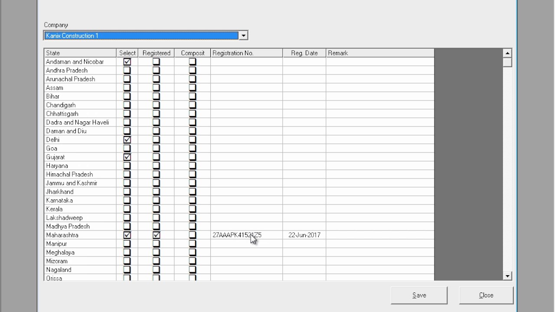This screenshot has height=312, width=555.
Task: Click the Daman and Diu cell
Action: click(x=80, y=131)
